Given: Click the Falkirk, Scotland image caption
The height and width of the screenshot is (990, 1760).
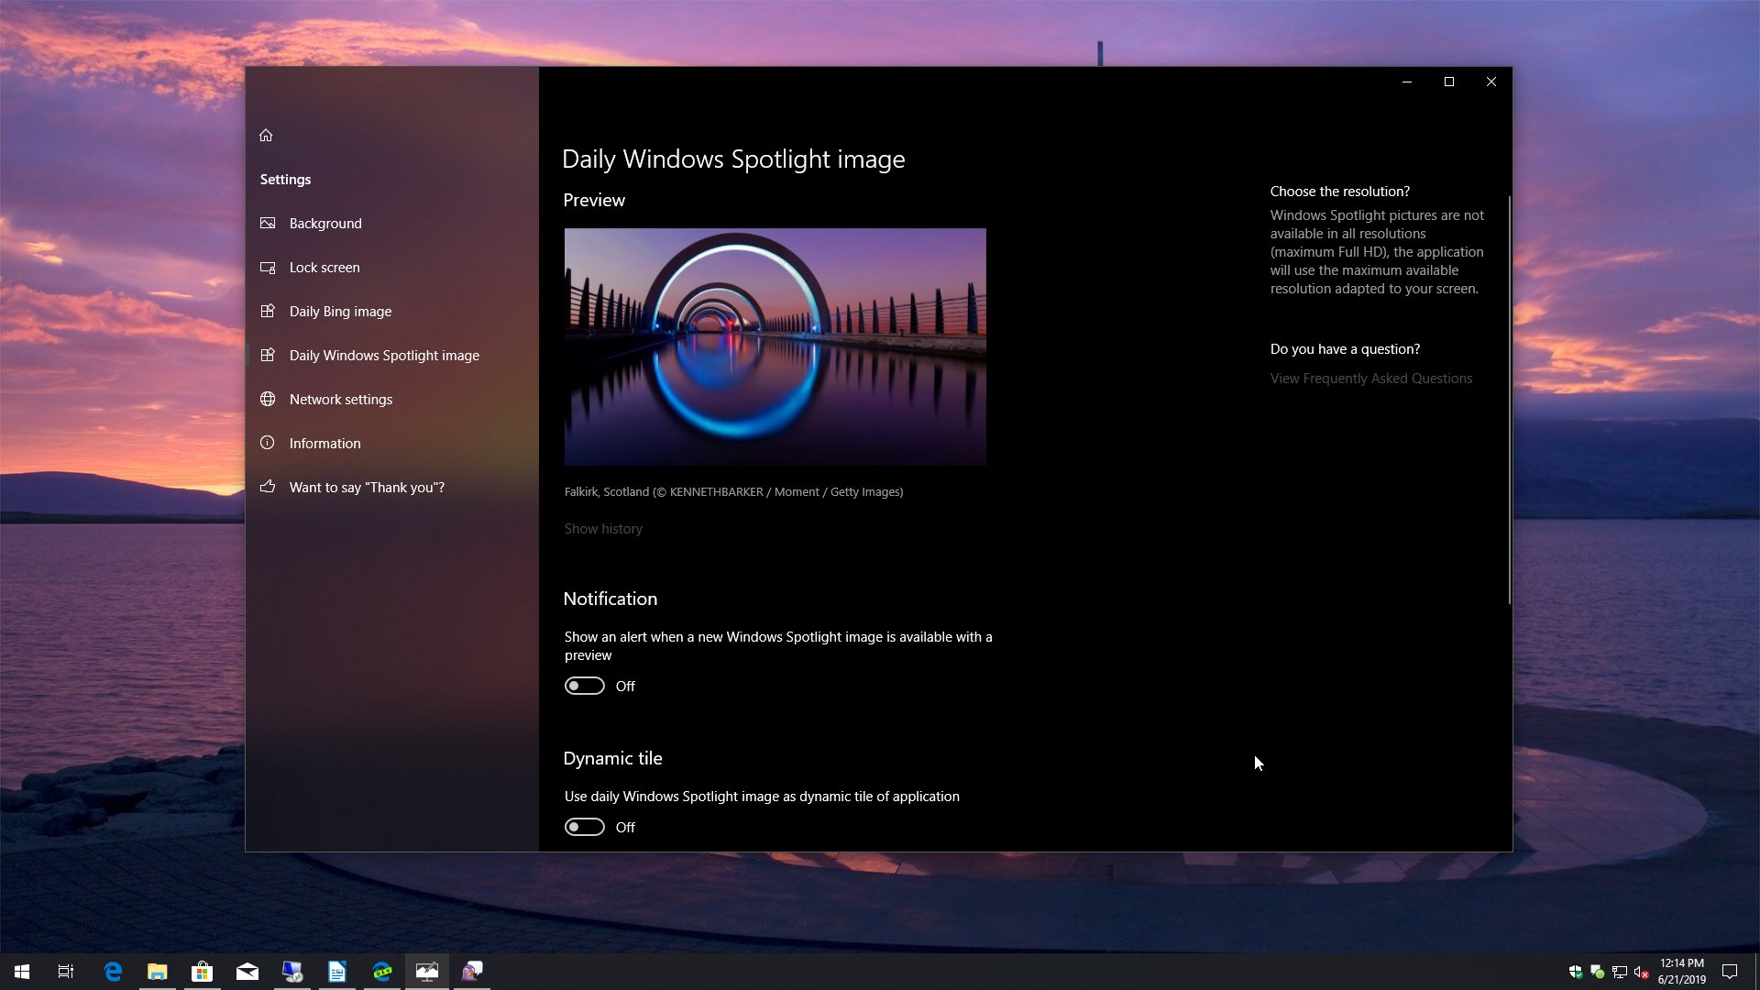Looking at the screenshot, I should point(733,492).
